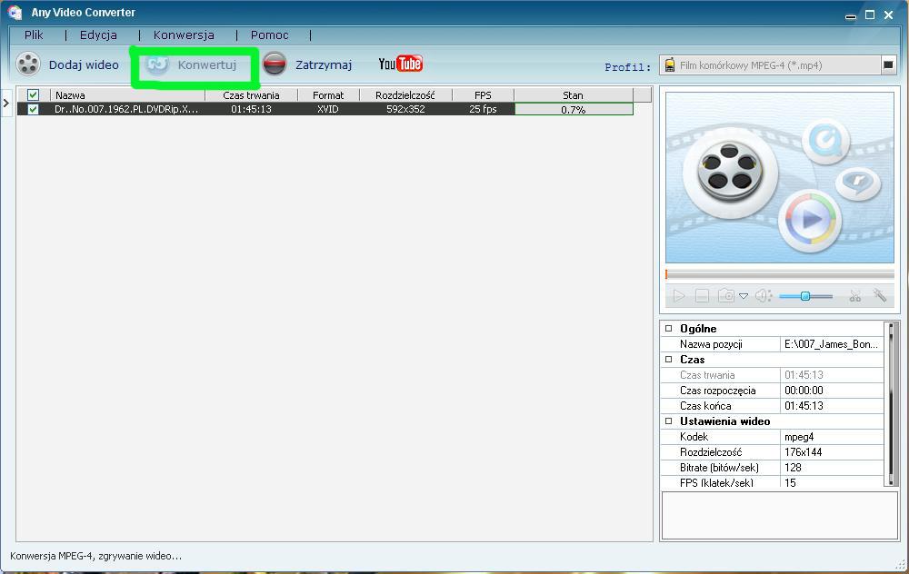Open the Pomoc menu
Viewport: 909px width, 574px height.
point(270,35)
